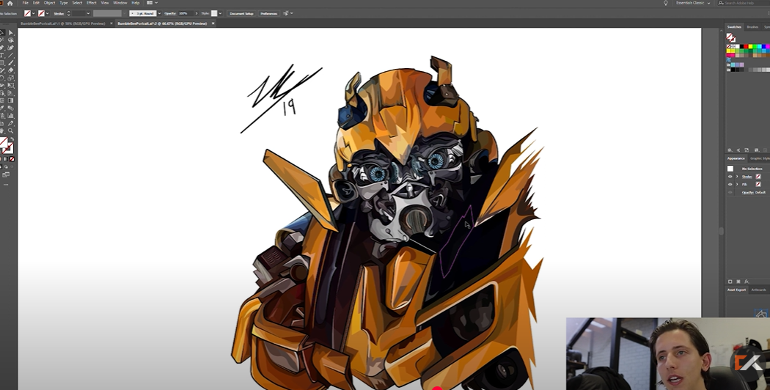Select the Scale tool

click(x=11, y=77)
